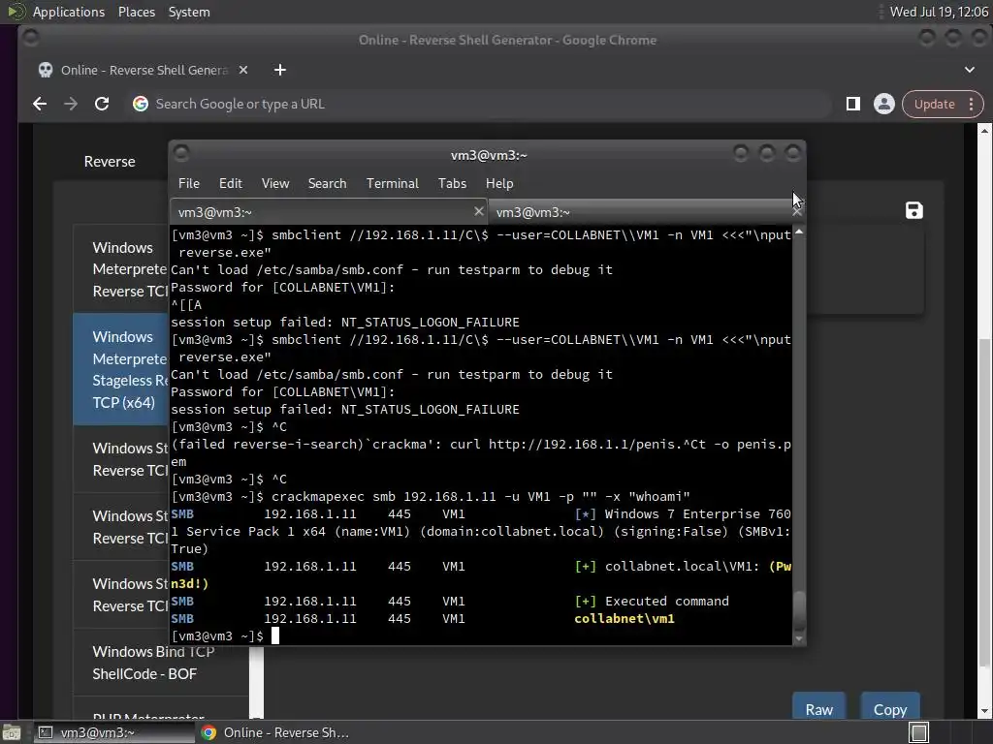Close the first terminal tab
993x744 pixels.
(x=479, y=211)
